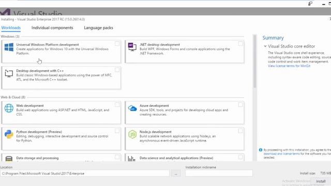The width and height of the screenshot is (331, 186).
Task: Browse for install location with ellipsis button
Action: click(176, 174)
